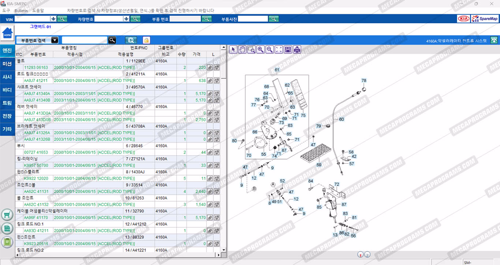Image resolution: width=500 pixels, height=265 pixels.
Task: Toggle the yellow padlock lock button
Action: click(146, 40)
